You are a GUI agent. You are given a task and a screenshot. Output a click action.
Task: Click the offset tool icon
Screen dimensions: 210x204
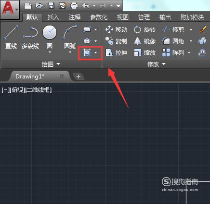(x=202, y=53)
